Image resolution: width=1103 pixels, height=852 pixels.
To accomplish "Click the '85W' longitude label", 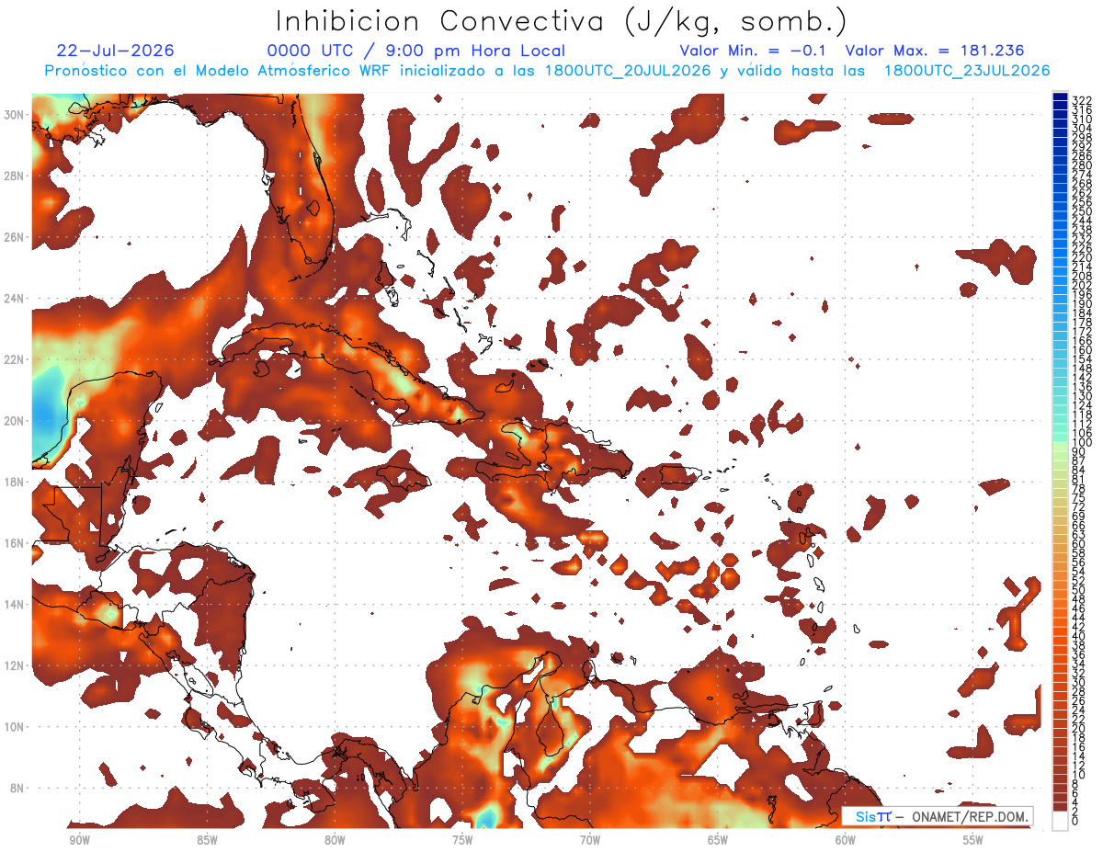I will click(207, 840).
